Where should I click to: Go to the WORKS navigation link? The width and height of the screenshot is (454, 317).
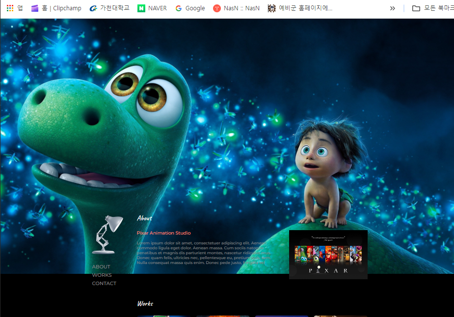click(102, 275)
